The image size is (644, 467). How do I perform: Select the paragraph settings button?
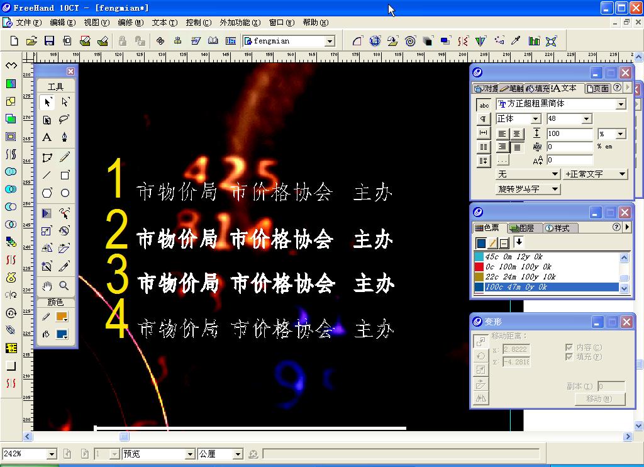click(x=484, y=119)
